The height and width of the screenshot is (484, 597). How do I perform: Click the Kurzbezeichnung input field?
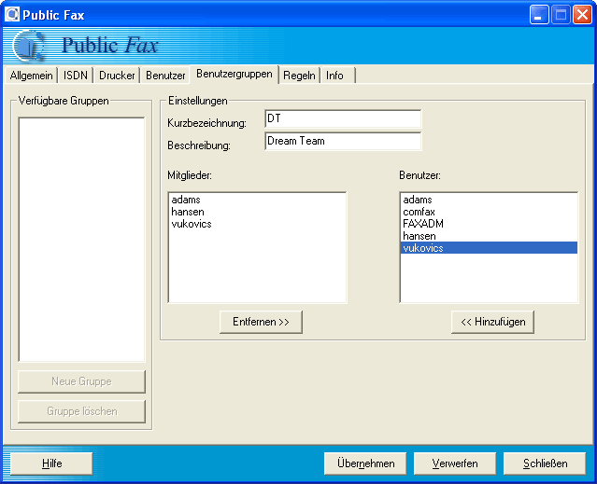click(x=342, y=119)
